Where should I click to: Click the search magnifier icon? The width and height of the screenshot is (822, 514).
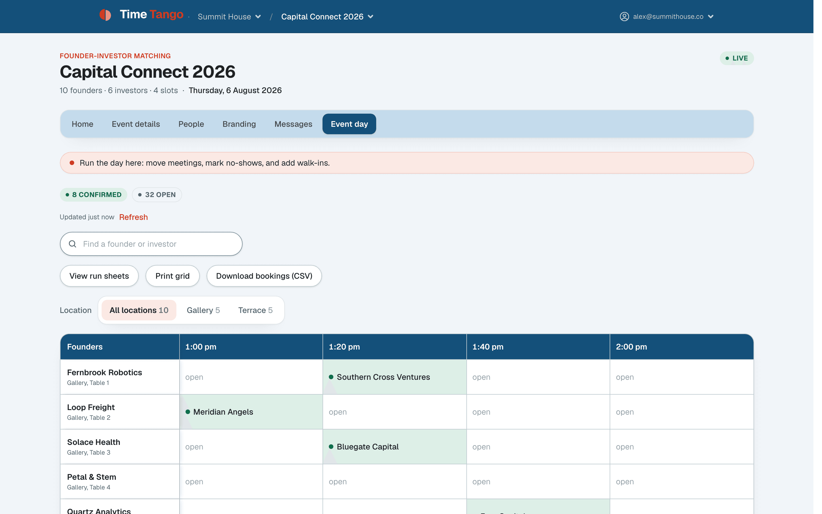pyautogui.click(x=72, y=244)
